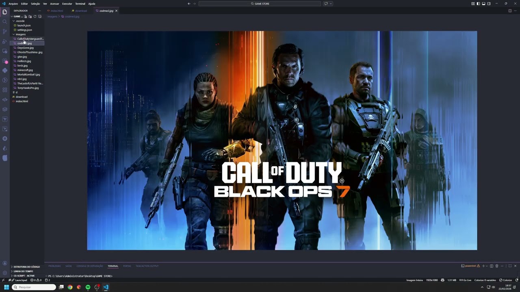Open notifications bell in status bar

[516, 280]
